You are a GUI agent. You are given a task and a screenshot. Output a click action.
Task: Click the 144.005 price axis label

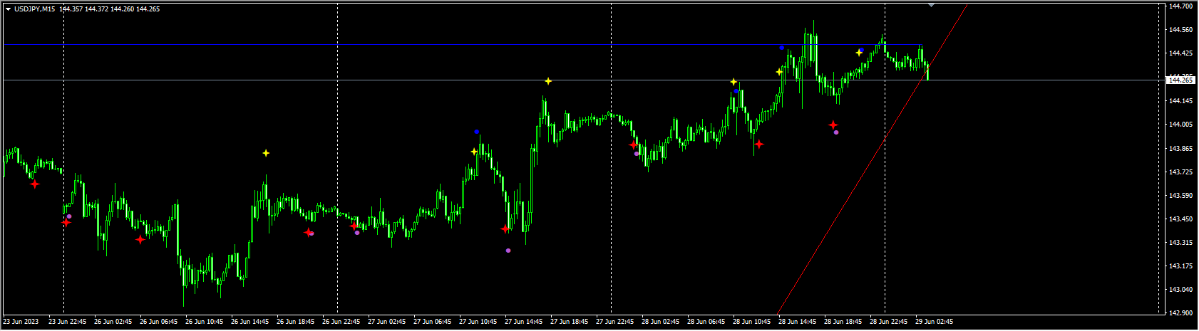(1180, 125)
